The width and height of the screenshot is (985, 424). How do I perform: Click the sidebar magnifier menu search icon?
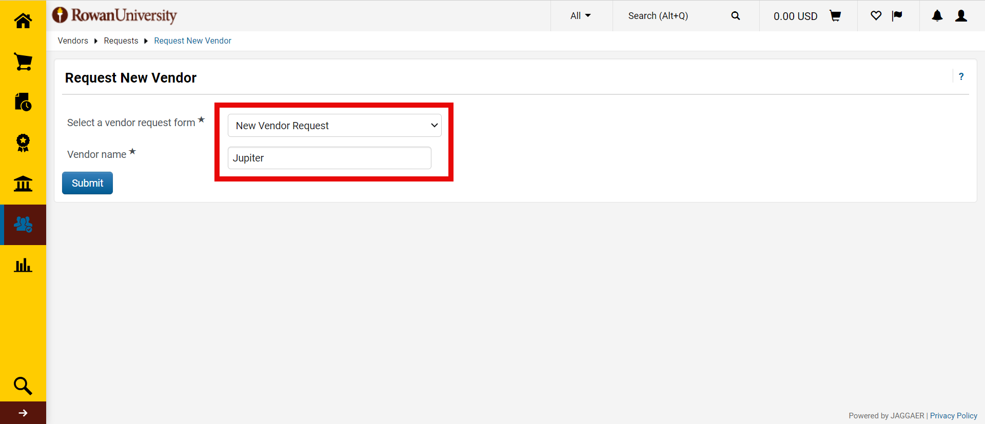coord(23,386)
